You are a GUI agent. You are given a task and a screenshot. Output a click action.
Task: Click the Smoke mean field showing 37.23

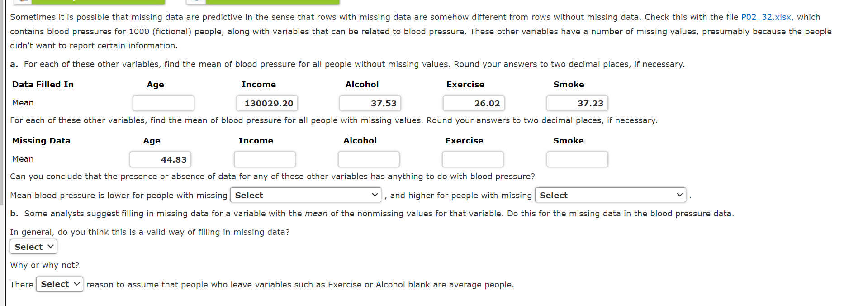[577, 103]
